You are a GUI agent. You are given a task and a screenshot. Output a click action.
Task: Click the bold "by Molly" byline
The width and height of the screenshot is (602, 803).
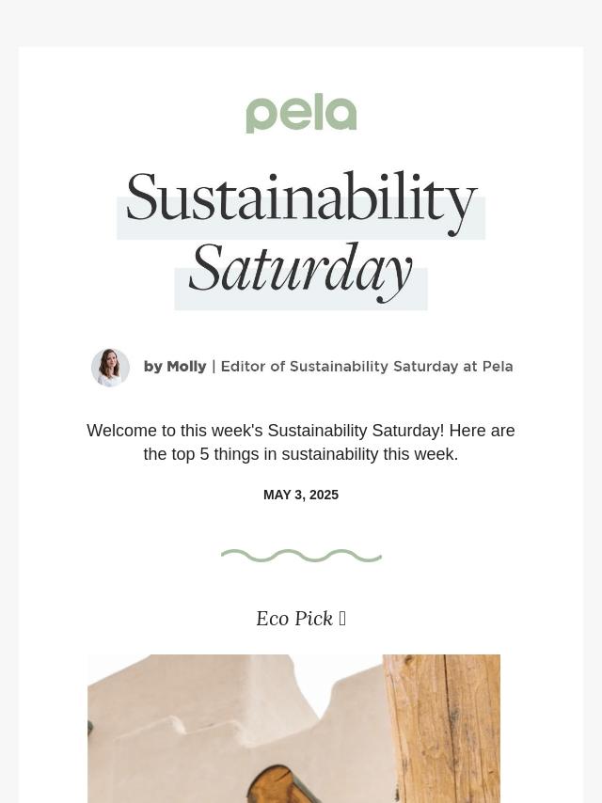click(x=175, y=367)
